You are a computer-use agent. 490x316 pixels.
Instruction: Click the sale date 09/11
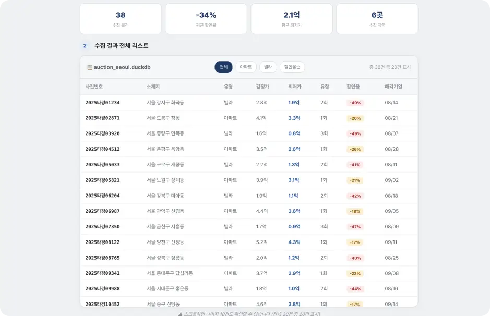point(391,242)
